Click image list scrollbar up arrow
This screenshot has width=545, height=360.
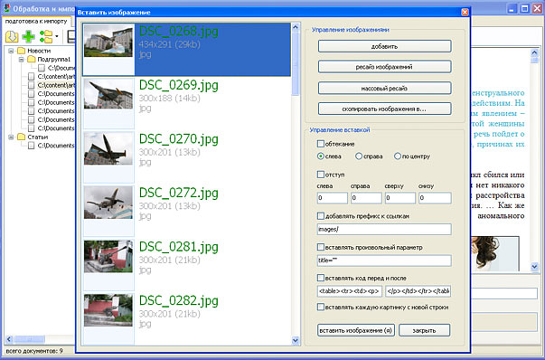(x=296, y=27)
